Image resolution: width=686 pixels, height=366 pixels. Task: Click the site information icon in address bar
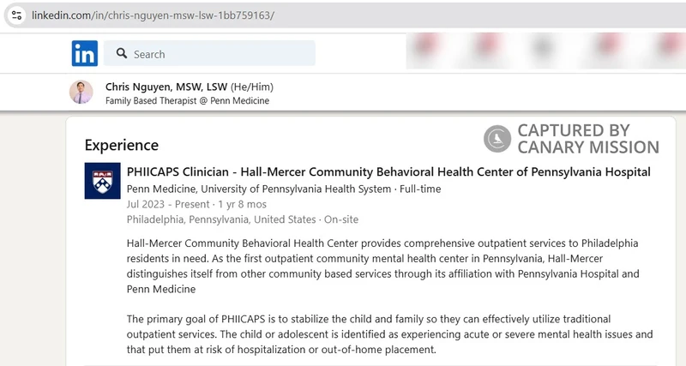click(x=16, y=15)
